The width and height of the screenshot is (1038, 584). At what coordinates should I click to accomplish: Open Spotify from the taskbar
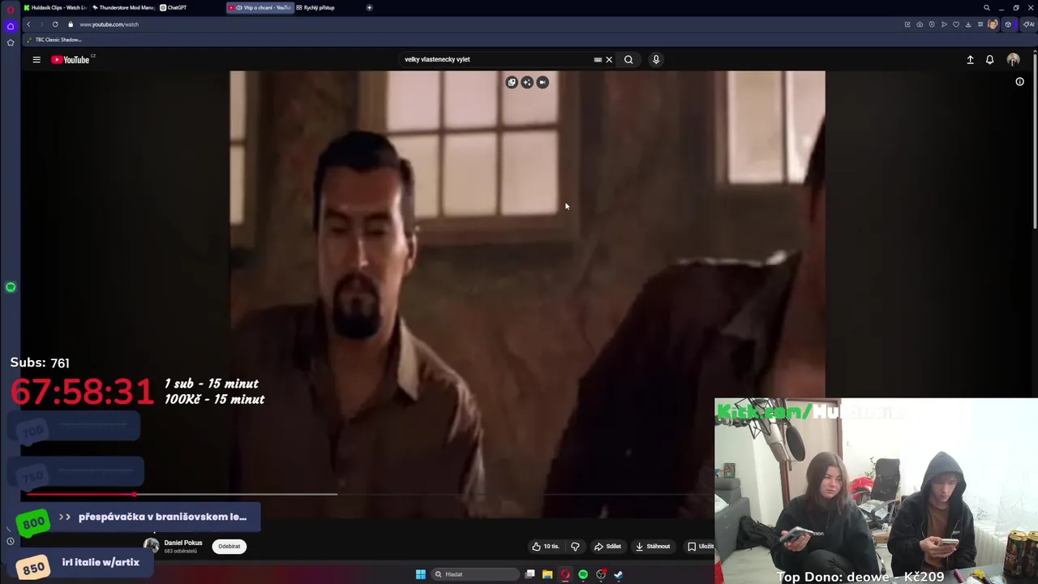583,574
